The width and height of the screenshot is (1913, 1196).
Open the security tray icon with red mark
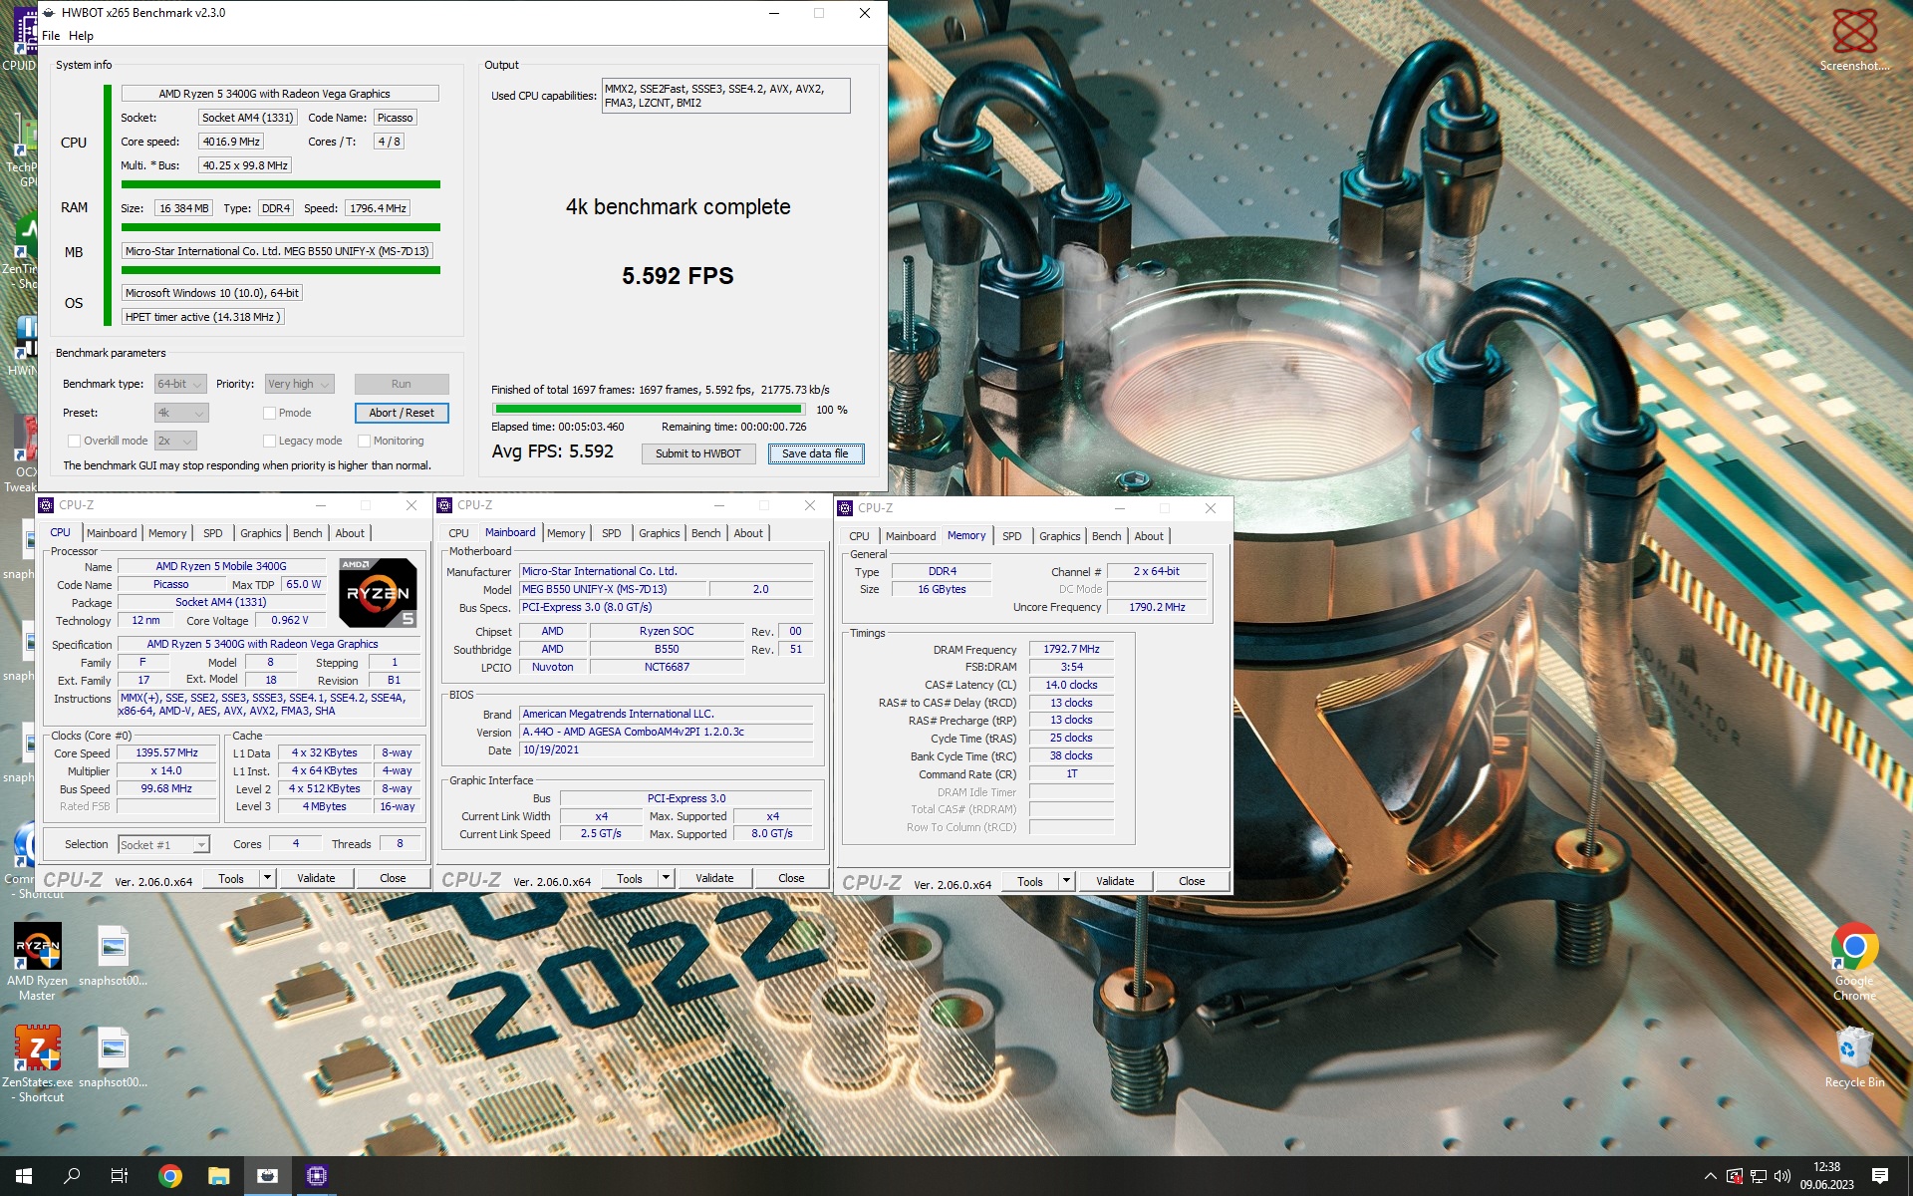1735,1176
